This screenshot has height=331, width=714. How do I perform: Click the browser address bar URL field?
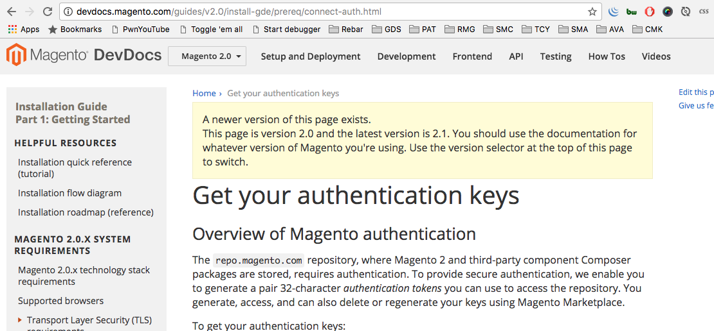pos(330,12)
